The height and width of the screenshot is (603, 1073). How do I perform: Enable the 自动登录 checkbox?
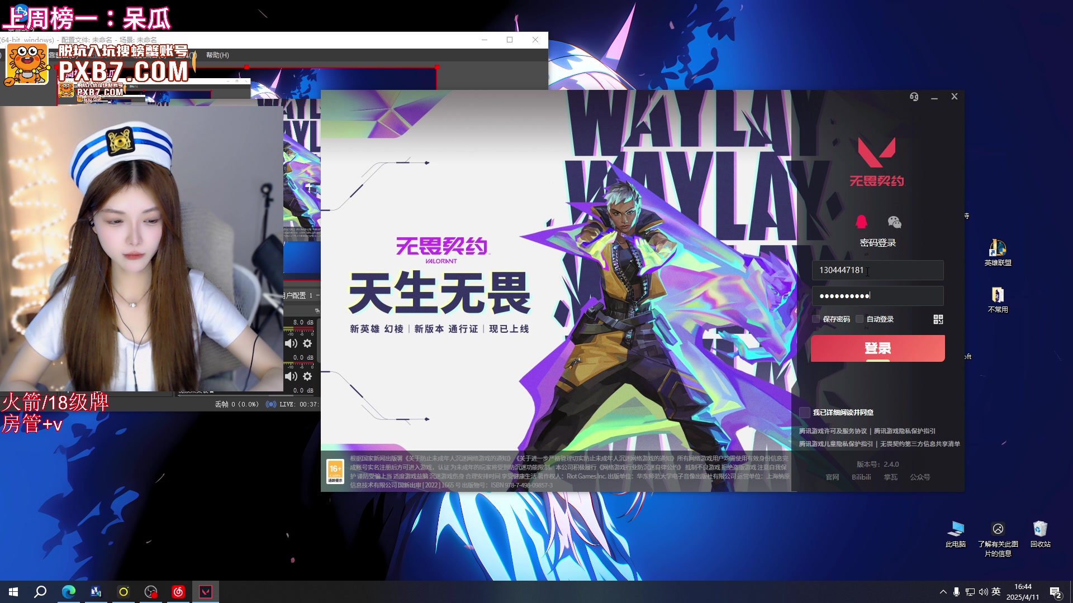point(860,319)
